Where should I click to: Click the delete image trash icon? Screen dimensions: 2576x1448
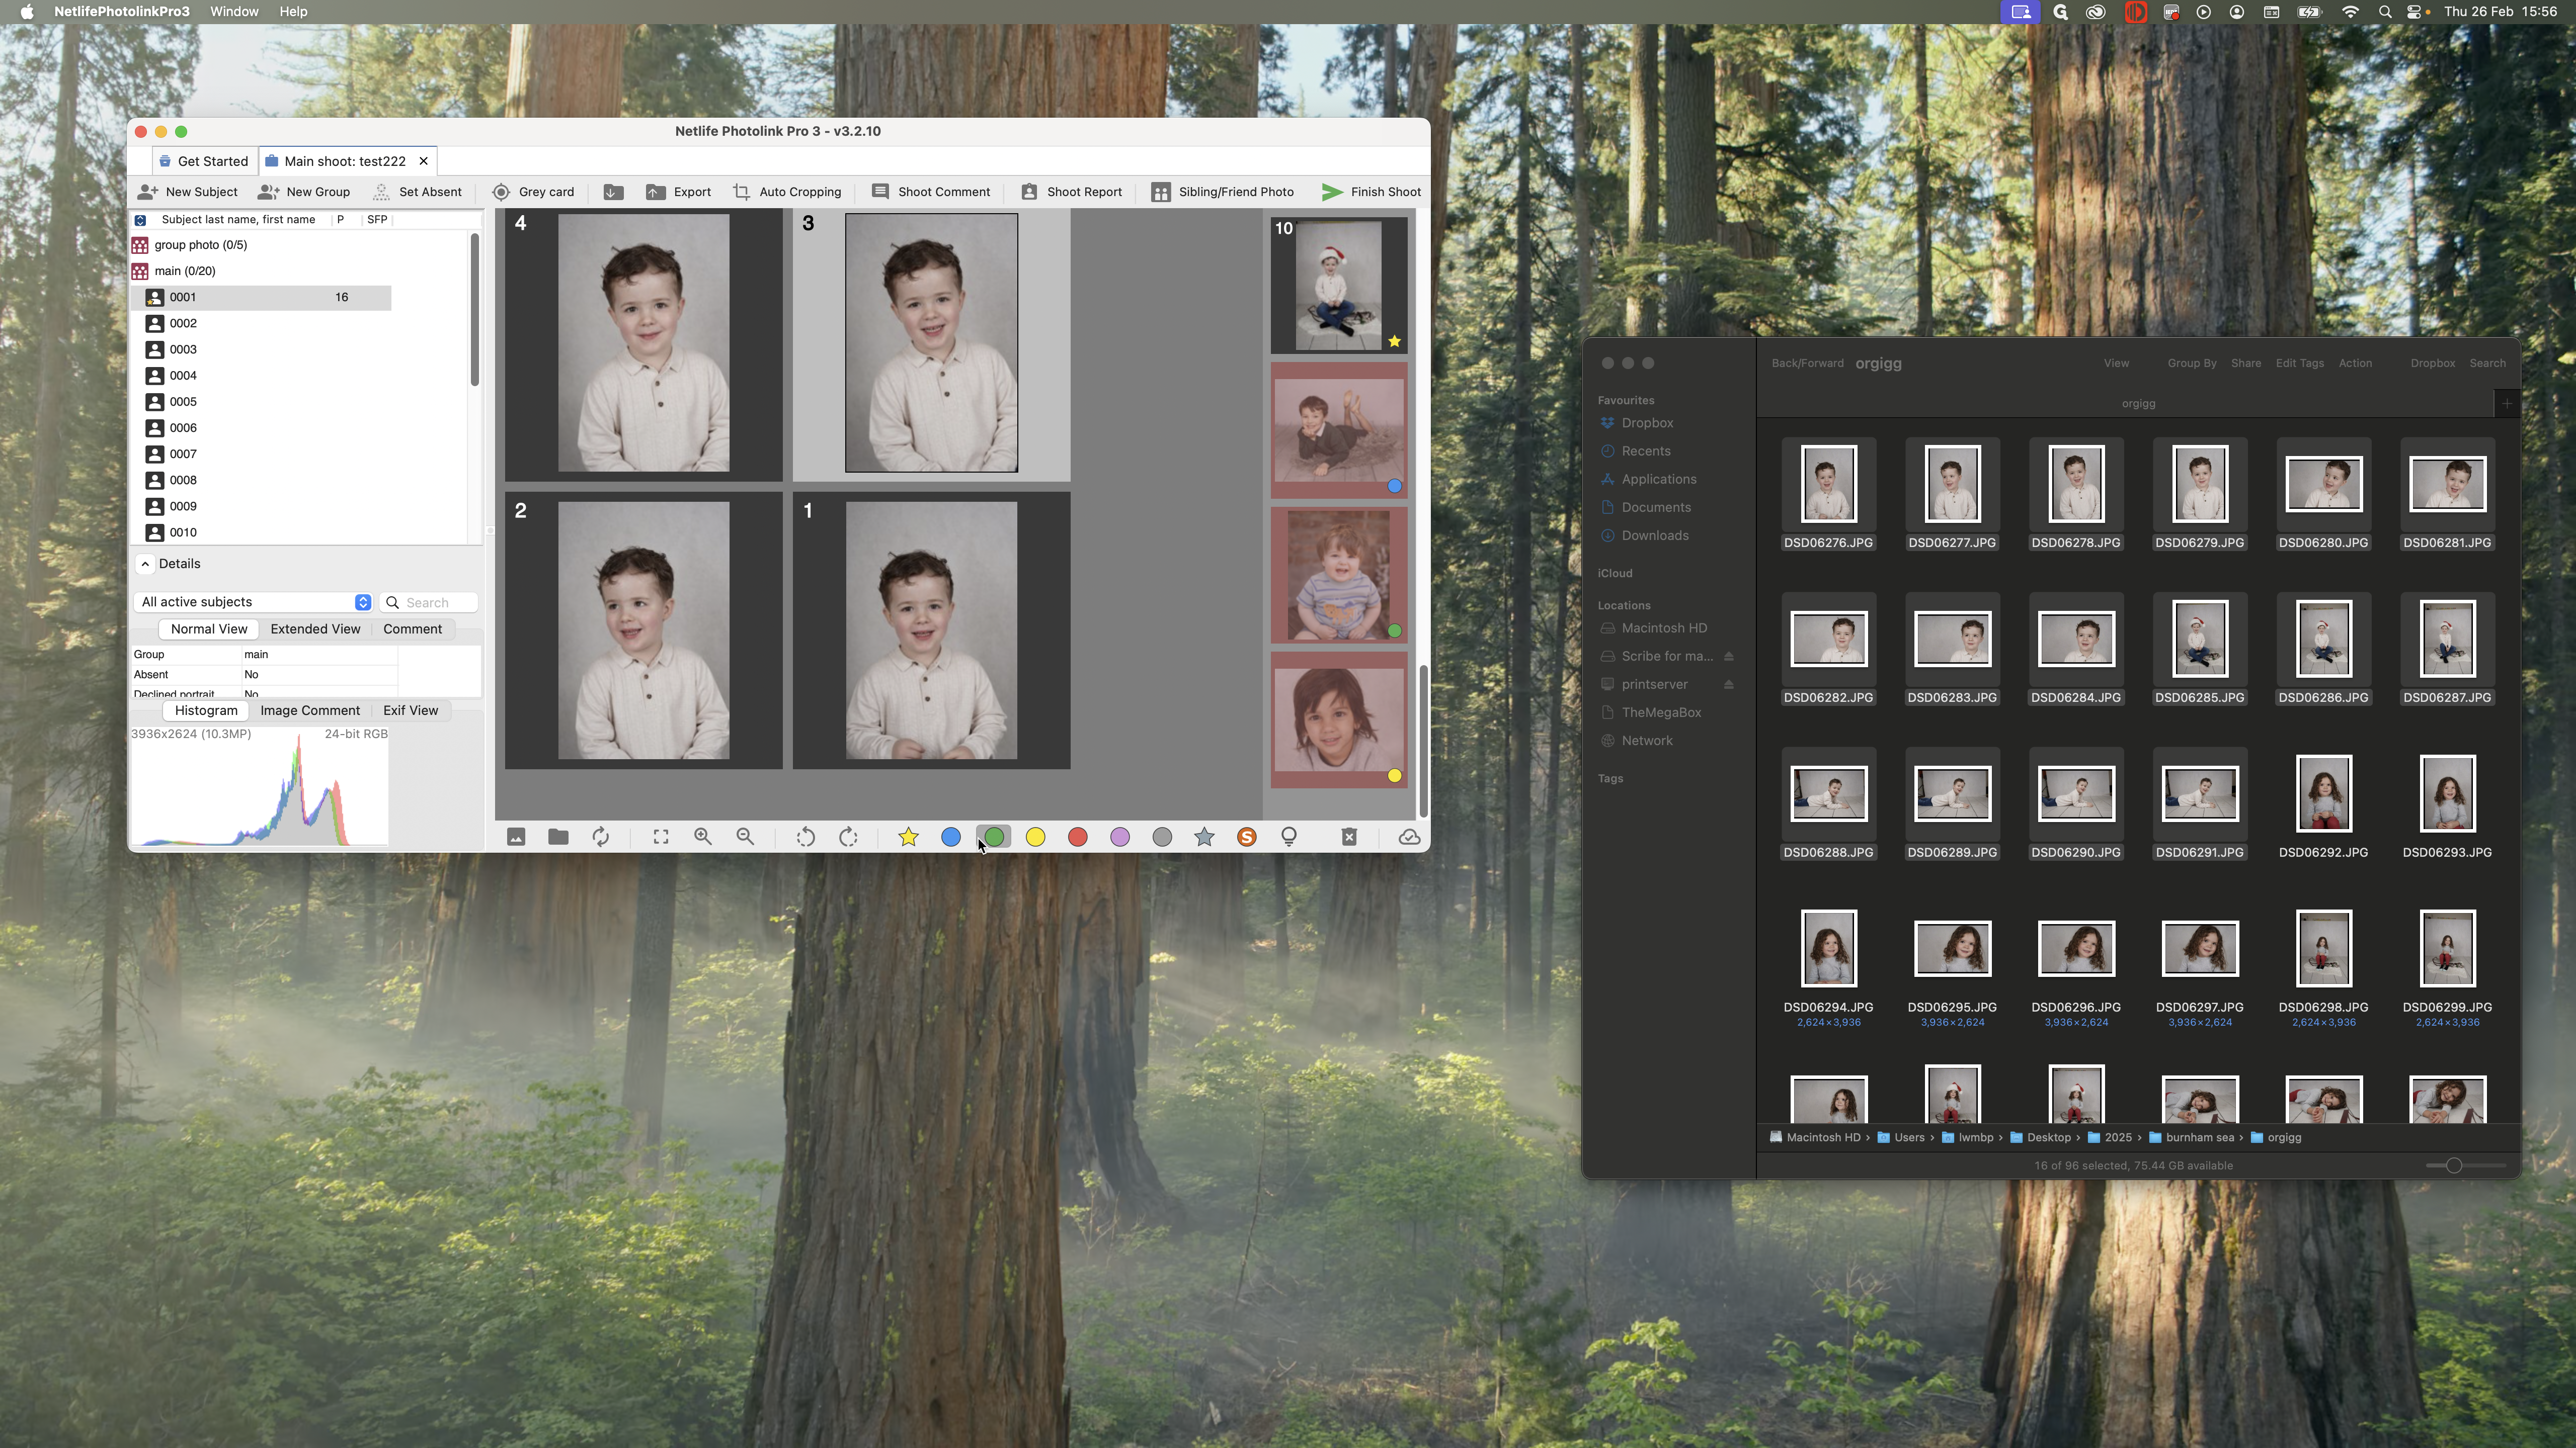(x=1349, y=837)
